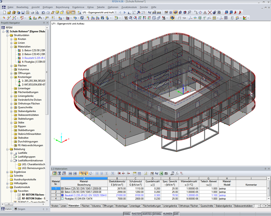Toggle FANG snap in status bar

126,214
